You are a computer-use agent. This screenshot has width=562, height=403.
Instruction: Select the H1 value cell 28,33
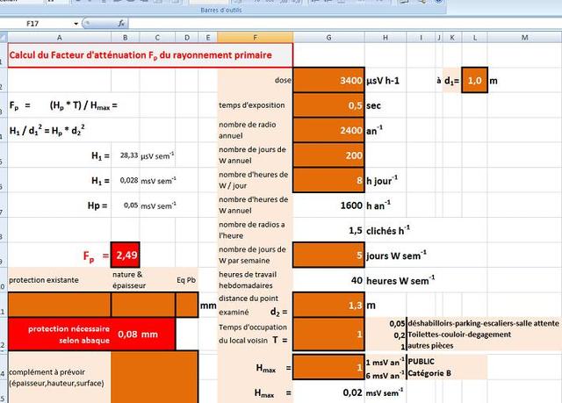(126, 155)
